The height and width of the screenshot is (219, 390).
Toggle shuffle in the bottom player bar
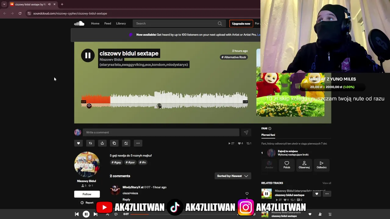(107, 214)
